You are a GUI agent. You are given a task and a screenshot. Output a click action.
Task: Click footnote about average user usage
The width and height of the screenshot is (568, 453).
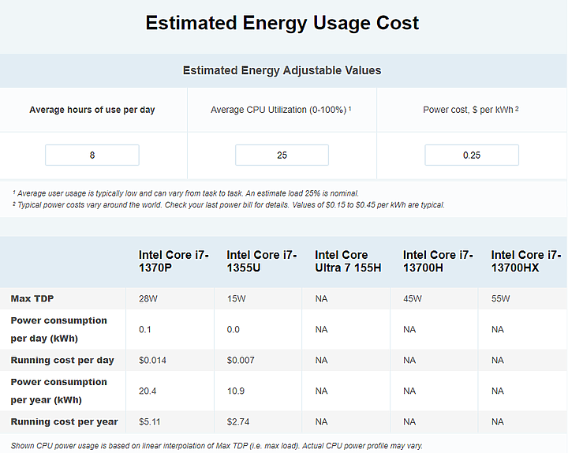coord(185,193)
